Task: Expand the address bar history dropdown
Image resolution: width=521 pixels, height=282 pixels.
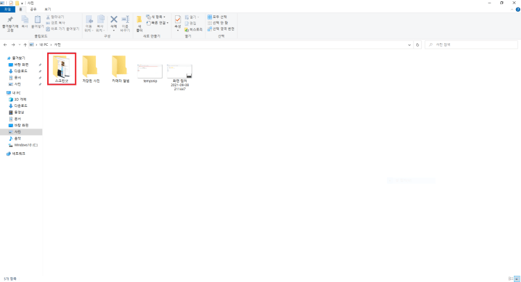Action: 409,45
